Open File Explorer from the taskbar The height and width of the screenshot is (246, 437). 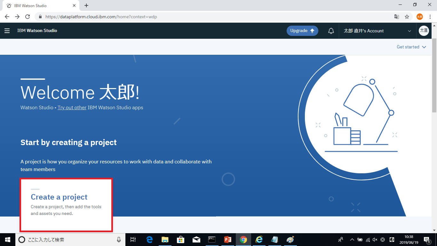click(x=165, y=240)
